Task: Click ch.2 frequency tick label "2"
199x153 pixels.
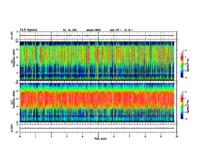Action: [18, 114]
